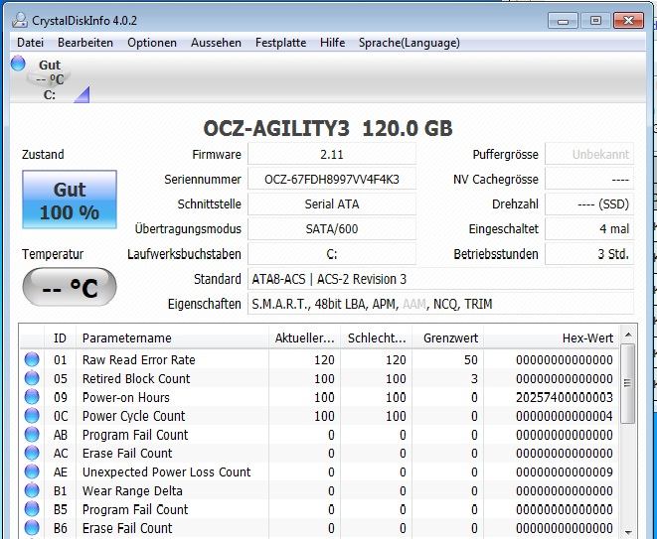
Task: Click the status orb for AC Erase Fail Count
Action: point(32,453)
